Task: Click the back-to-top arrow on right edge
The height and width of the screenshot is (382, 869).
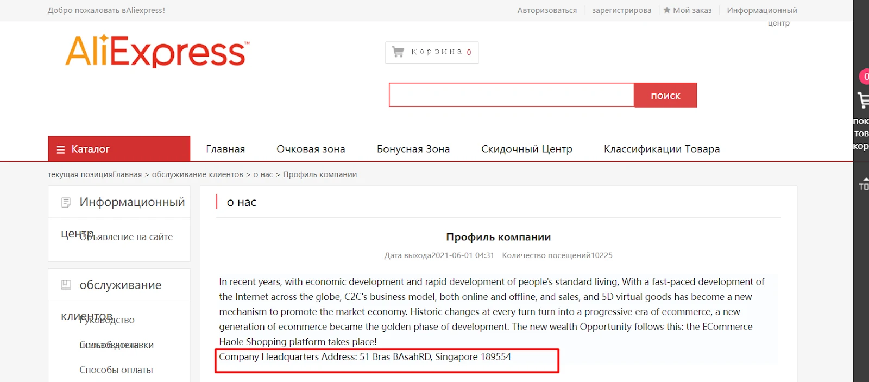Action: tap(864, 184)
